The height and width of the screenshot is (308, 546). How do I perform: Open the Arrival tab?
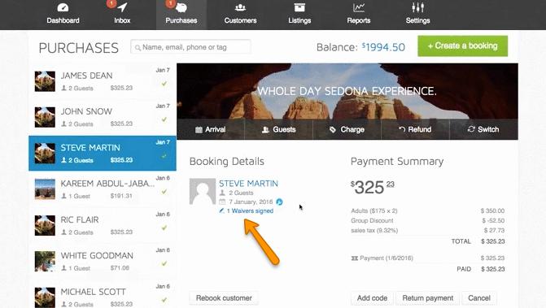[x=211, y=129]
